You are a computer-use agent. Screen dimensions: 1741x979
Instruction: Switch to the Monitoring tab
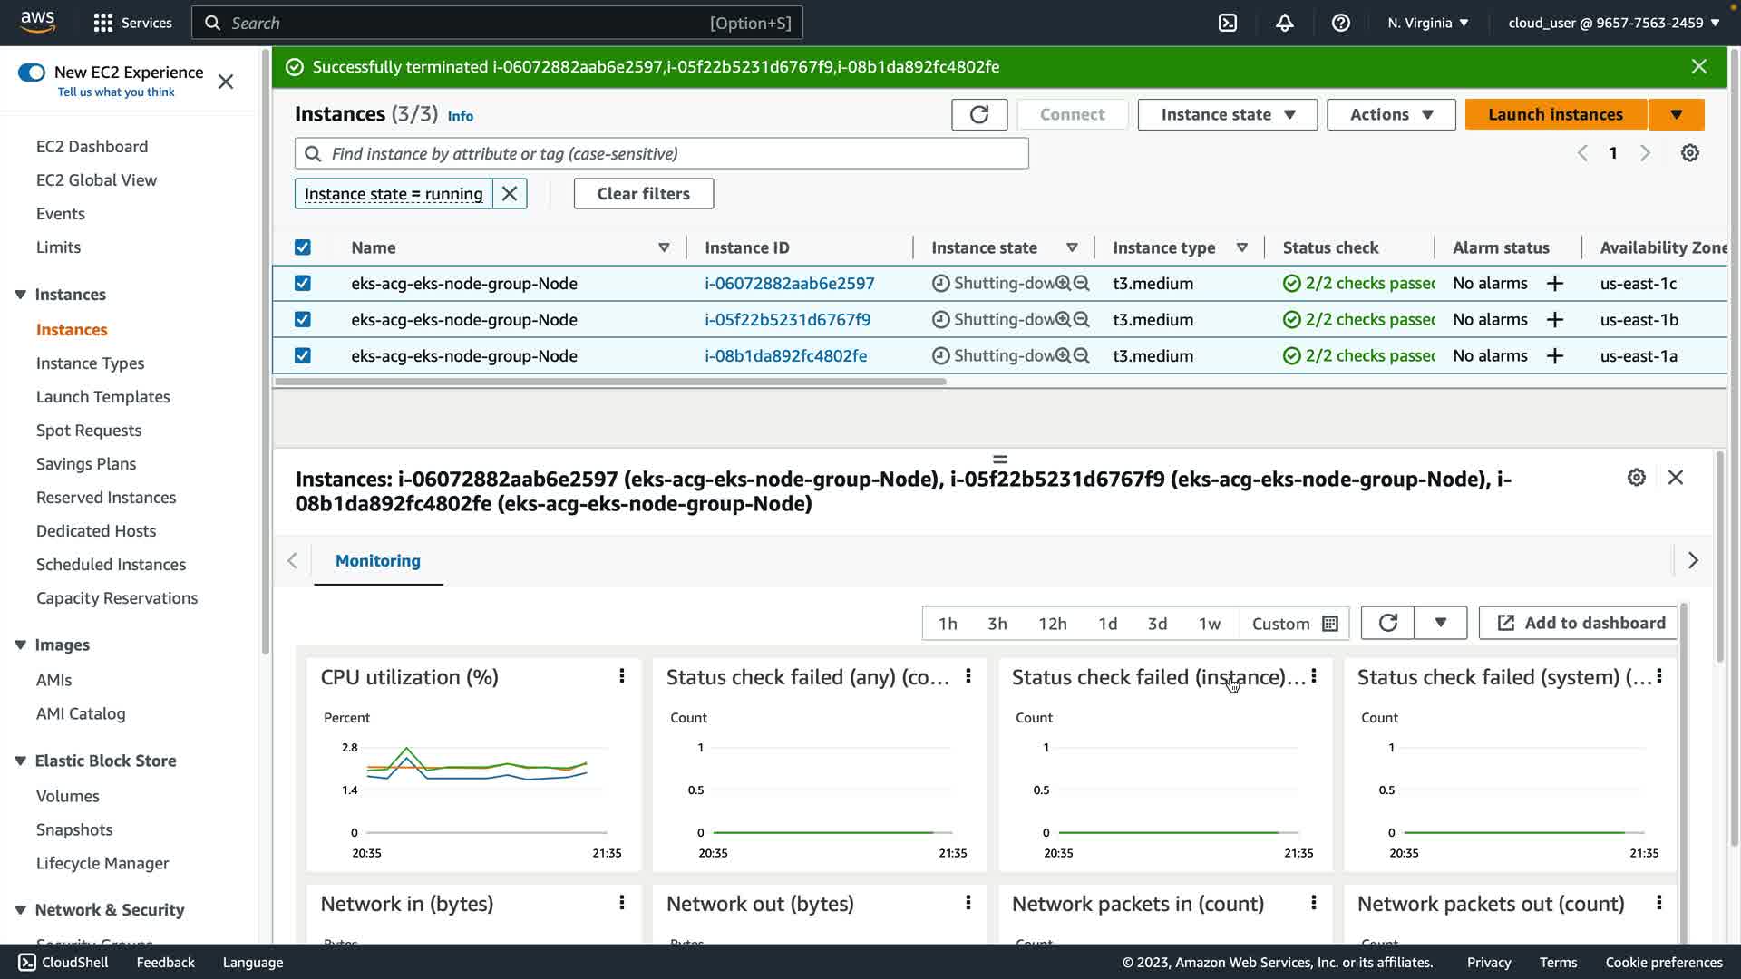click(x=377, y=560)
